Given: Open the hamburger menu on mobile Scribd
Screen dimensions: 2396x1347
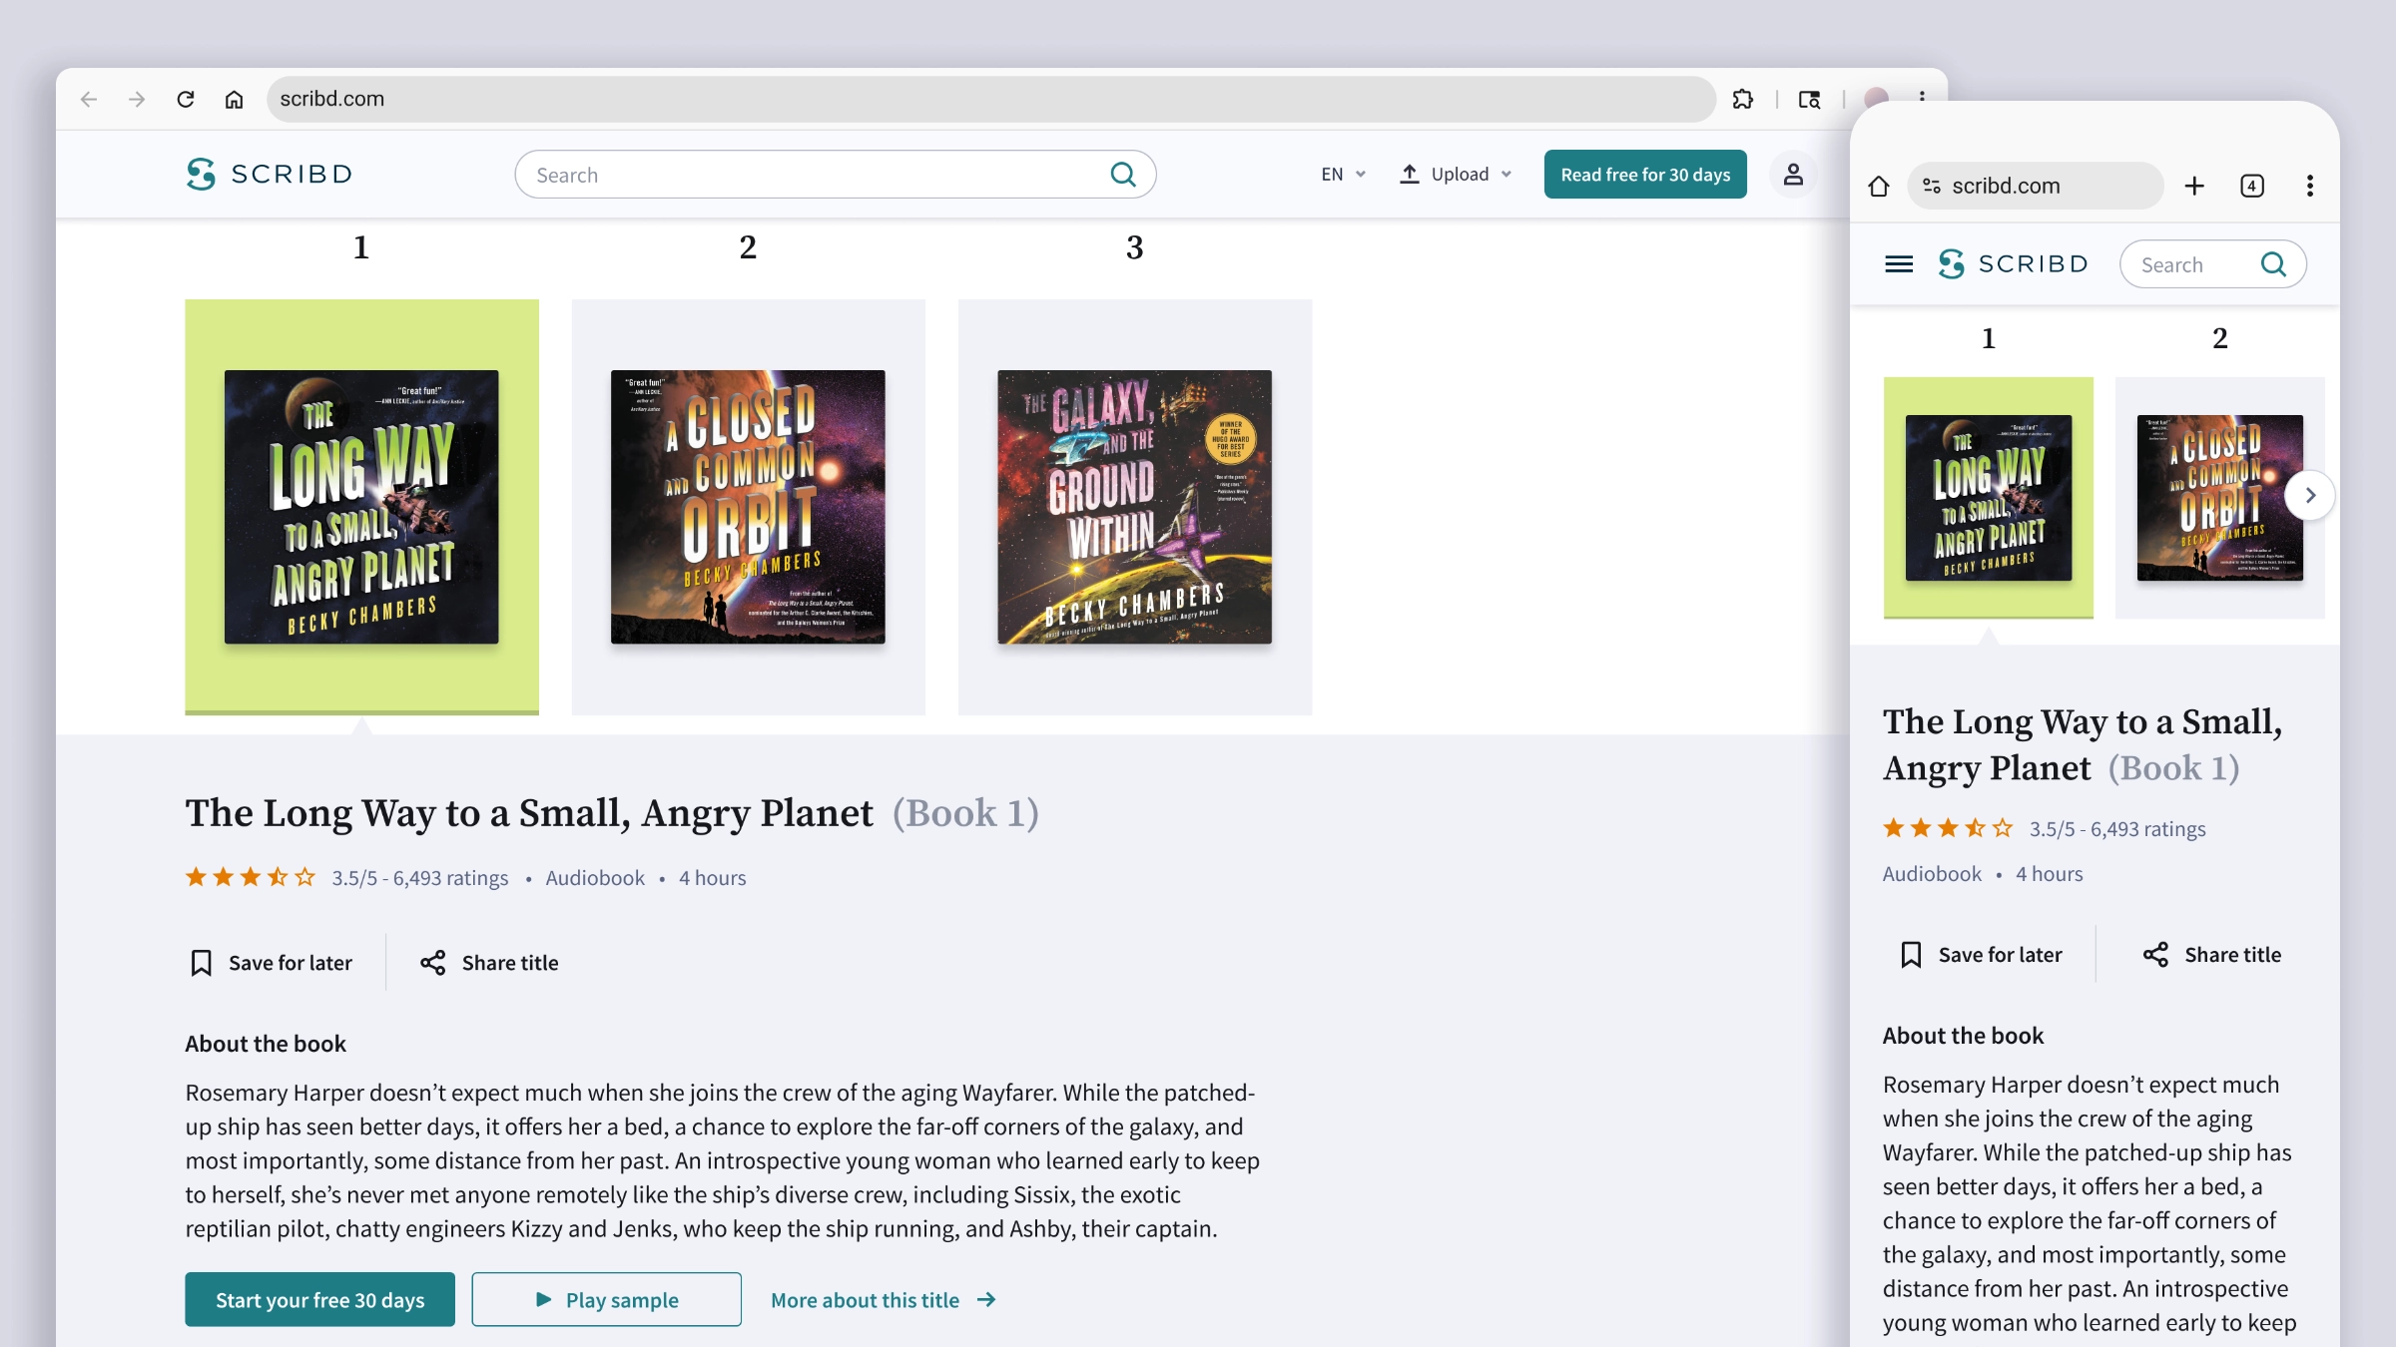Looking at the screenshot, I should pos(1899,264).
